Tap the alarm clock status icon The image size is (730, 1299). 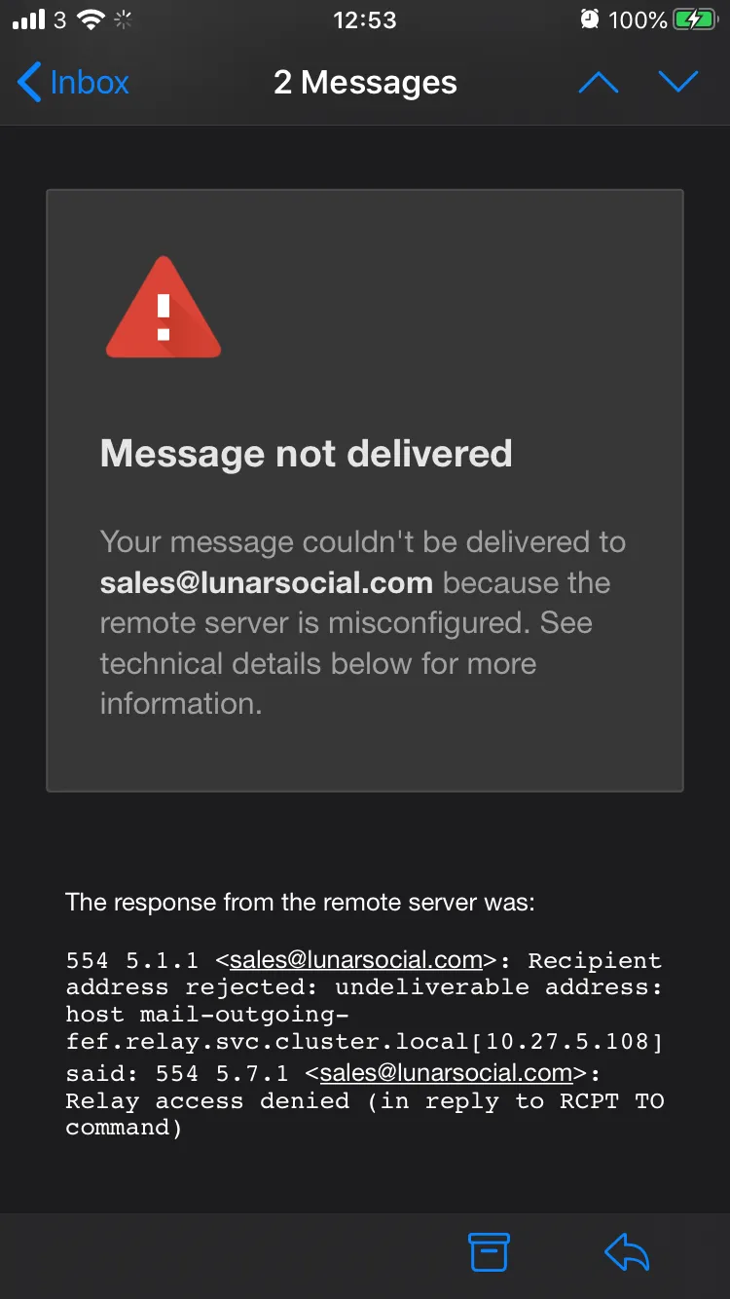589,20
